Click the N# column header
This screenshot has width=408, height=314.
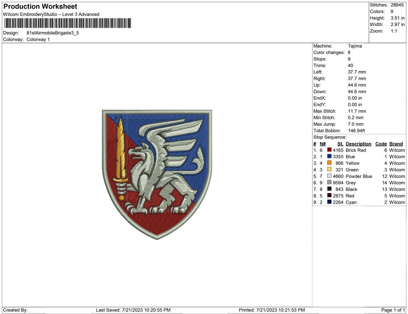tap(323, 144)
